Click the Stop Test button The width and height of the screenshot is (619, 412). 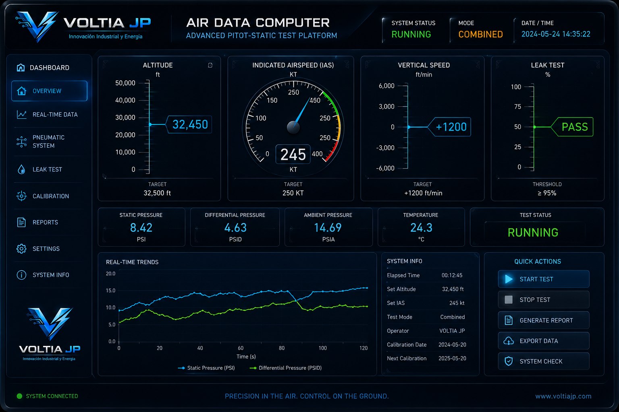544,300
